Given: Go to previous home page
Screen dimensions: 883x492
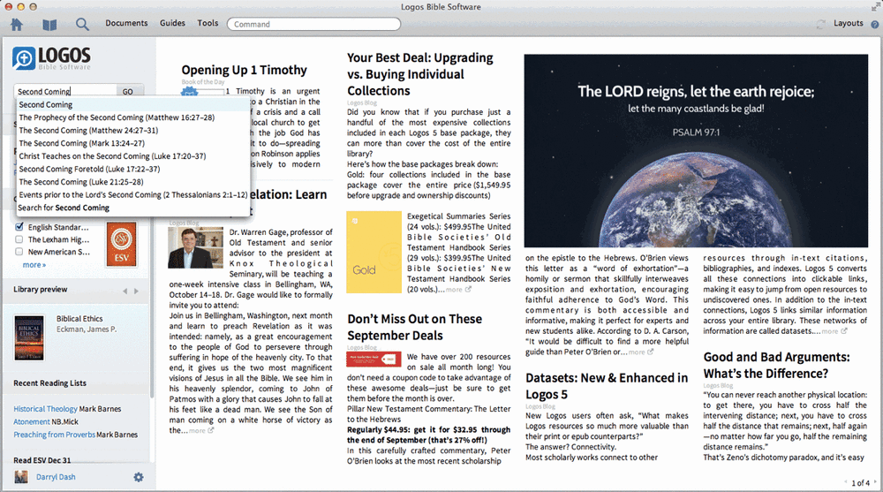Looking at the screenshot, I should click(846, 482).
